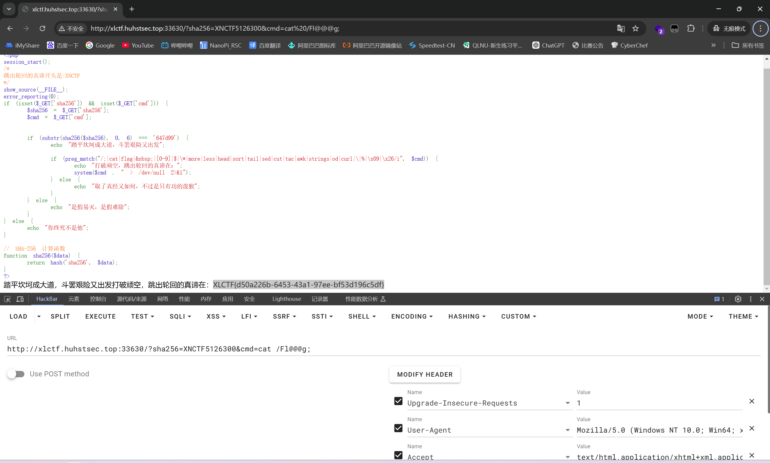Expand the SQLI dropdown menu
This screenshot has height=463, width=770.
point(180,316)
